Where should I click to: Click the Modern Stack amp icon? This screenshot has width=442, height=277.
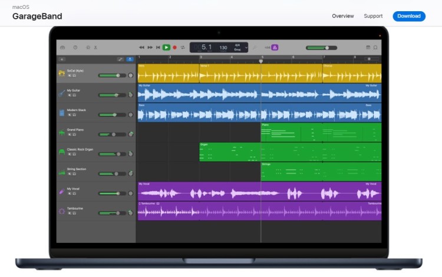62,113
